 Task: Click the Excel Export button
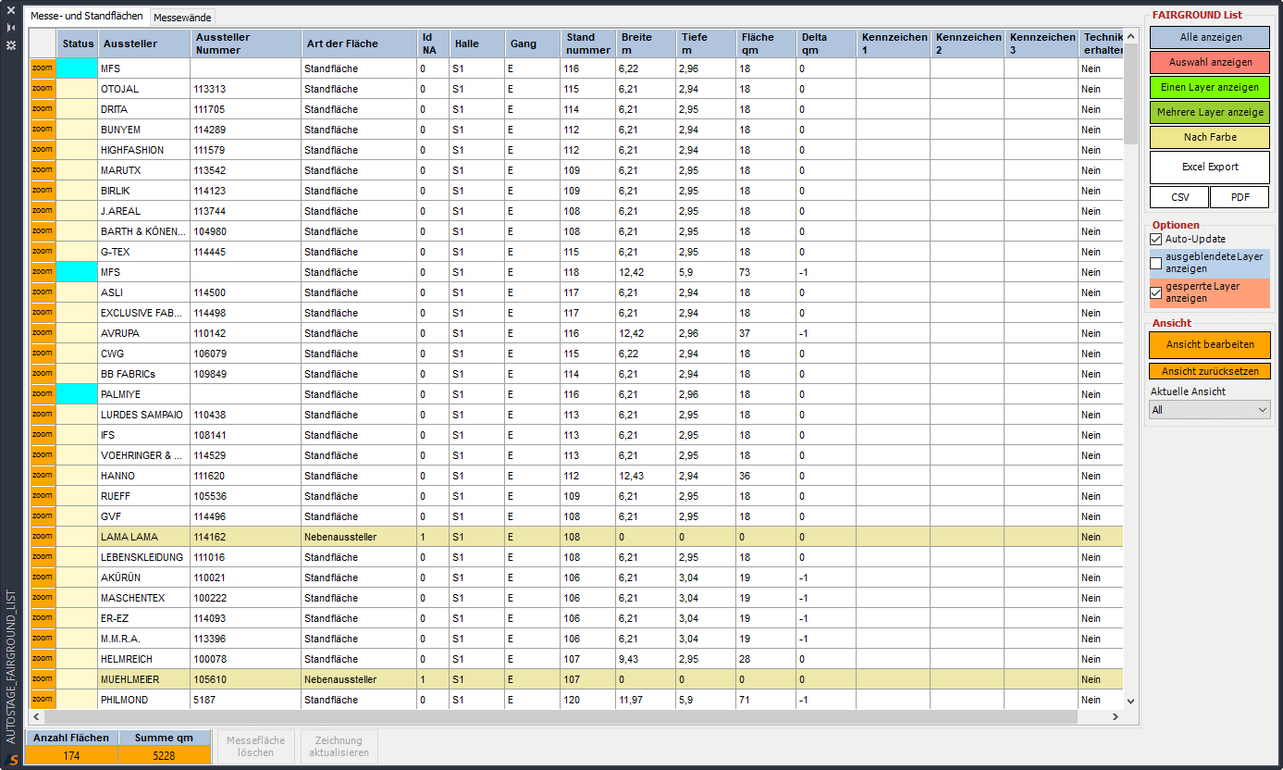click(1209, 168)
